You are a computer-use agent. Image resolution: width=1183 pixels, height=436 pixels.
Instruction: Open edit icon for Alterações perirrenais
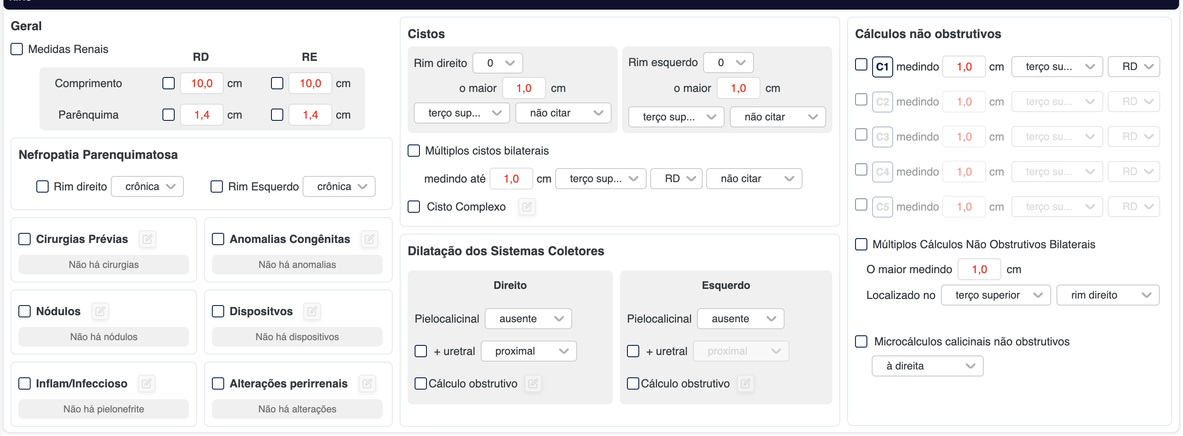367,383
